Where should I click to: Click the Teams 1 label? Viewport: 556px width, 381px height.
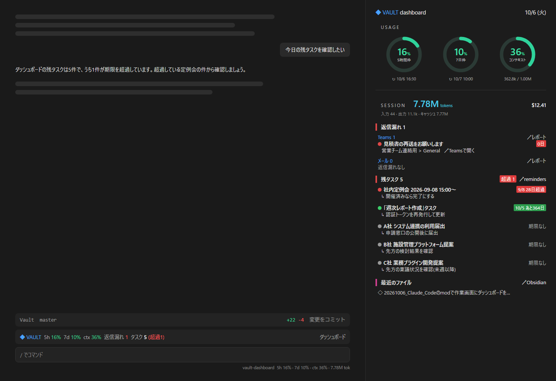pos(387,137)
